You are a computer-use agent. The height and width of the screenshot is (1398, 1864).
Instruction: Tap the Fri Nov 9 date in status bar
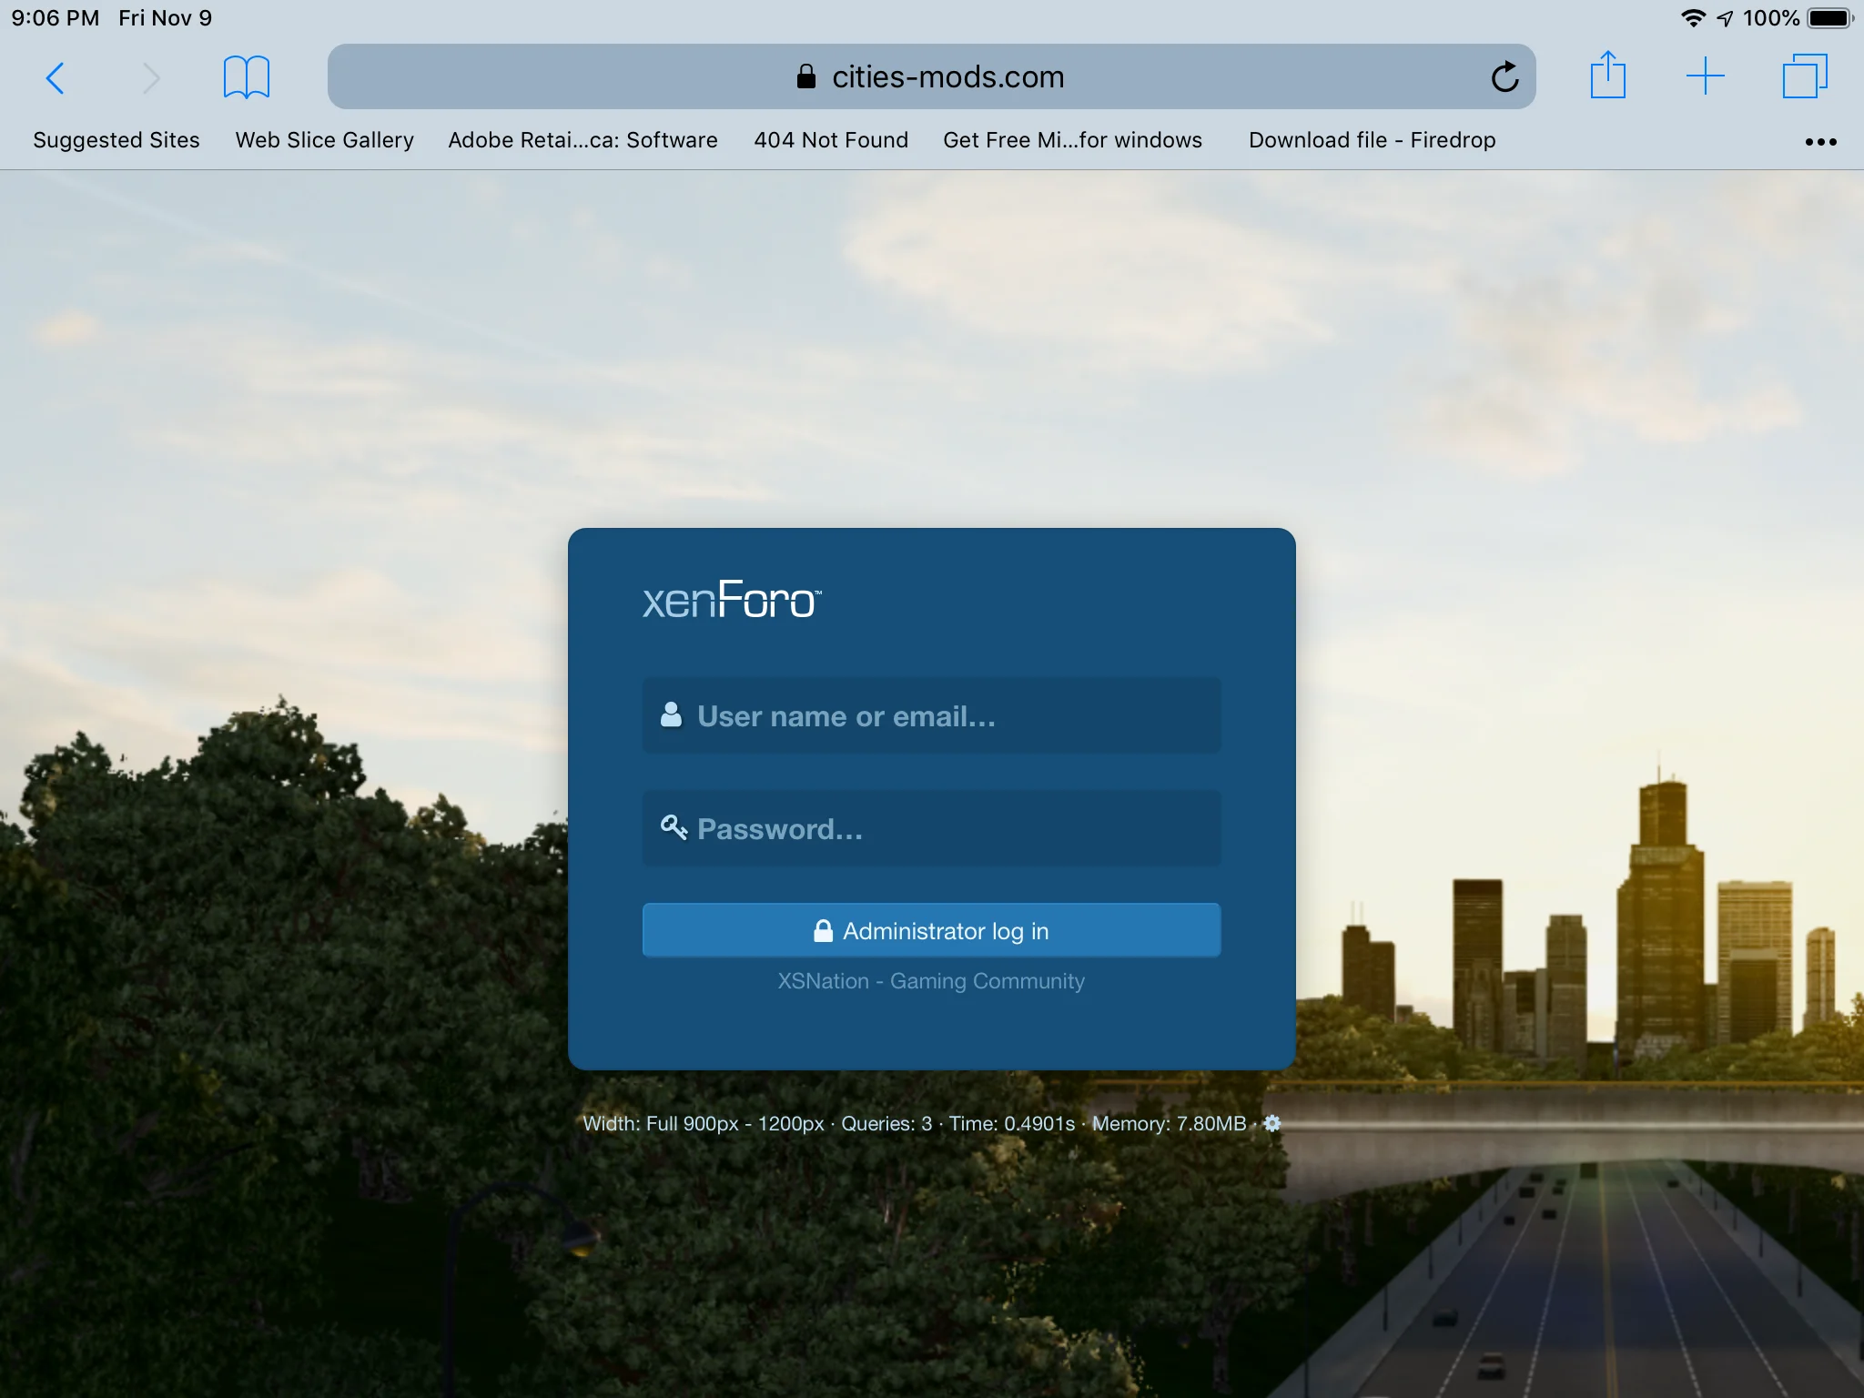pos(166,18)
